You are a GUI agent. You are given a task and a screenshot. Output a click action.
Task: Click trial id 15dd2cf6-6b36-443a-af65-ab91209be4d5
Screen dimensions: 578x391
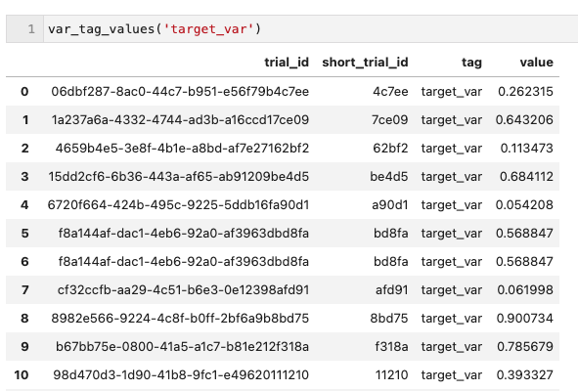[x=178, y=177]
